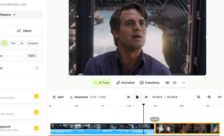Screen dimensions: 224x136
Task: Select 1x playback speed
Action: tap(4, 43)
